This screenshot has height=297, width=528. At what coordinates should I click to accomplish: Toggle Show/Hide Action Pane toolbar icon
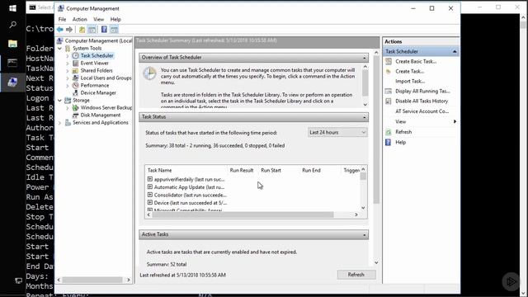point(114,30)
